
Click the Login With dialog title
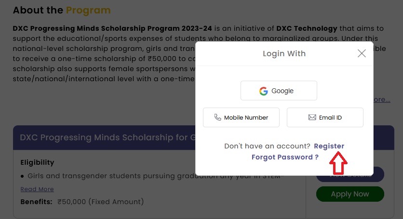[284, 53]
